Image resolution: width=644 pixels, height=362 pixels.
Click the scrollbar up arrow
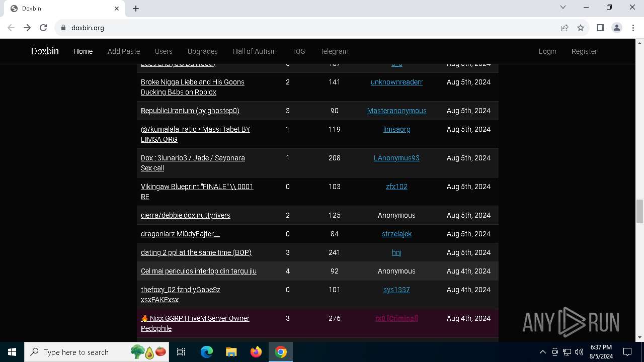pos(639,43)
